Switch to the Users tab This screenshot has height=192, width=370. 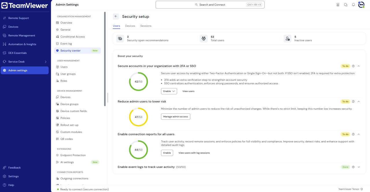coord(116,26)
